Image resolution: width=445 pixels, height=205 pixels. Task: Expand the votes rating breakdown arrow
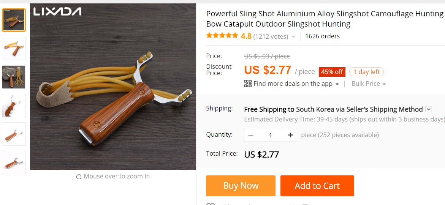[293, 37]
